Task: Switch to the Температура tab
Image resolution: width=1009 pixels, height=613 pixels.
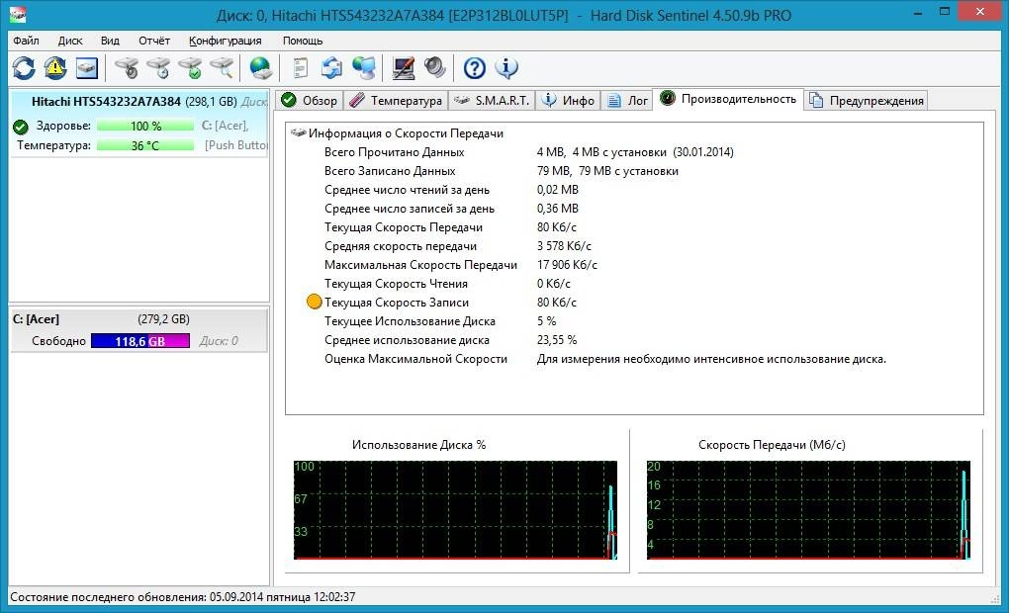Action: (x=396, y=100)
